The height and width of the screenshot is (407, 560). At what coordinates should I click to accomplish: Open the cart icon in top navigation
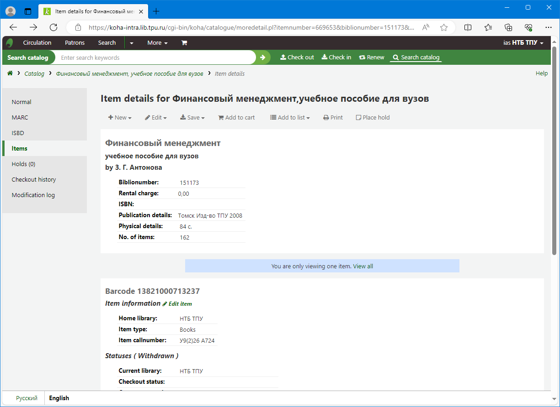click(184, 43)
